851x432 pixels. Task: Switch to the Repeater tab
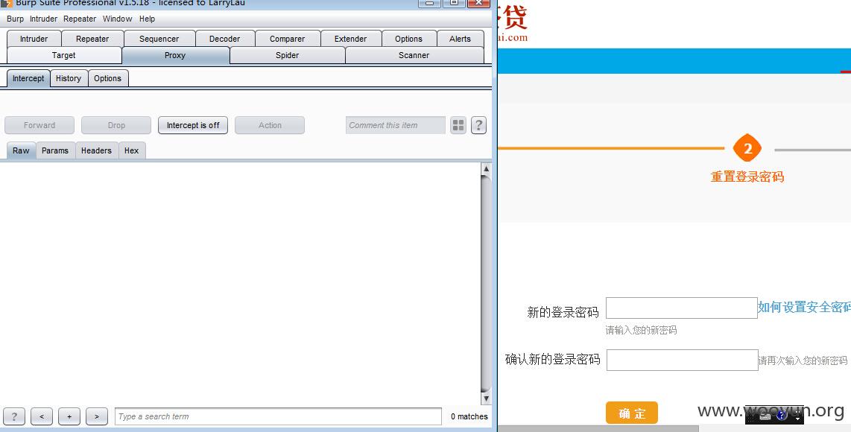(x=92, y=39)
